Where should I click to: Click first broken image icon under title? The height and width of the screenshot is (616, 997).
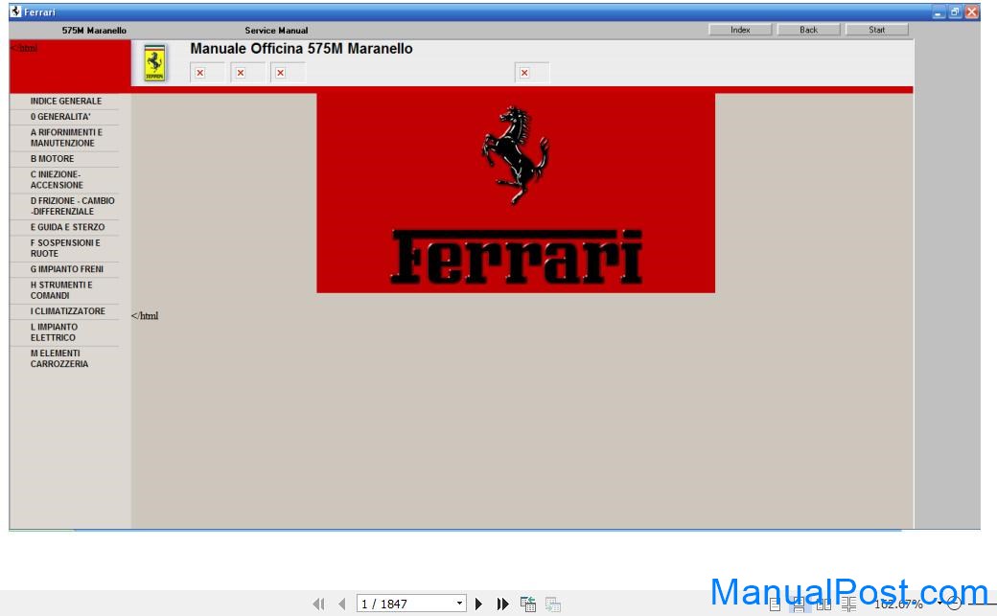(x=200, y=73)
